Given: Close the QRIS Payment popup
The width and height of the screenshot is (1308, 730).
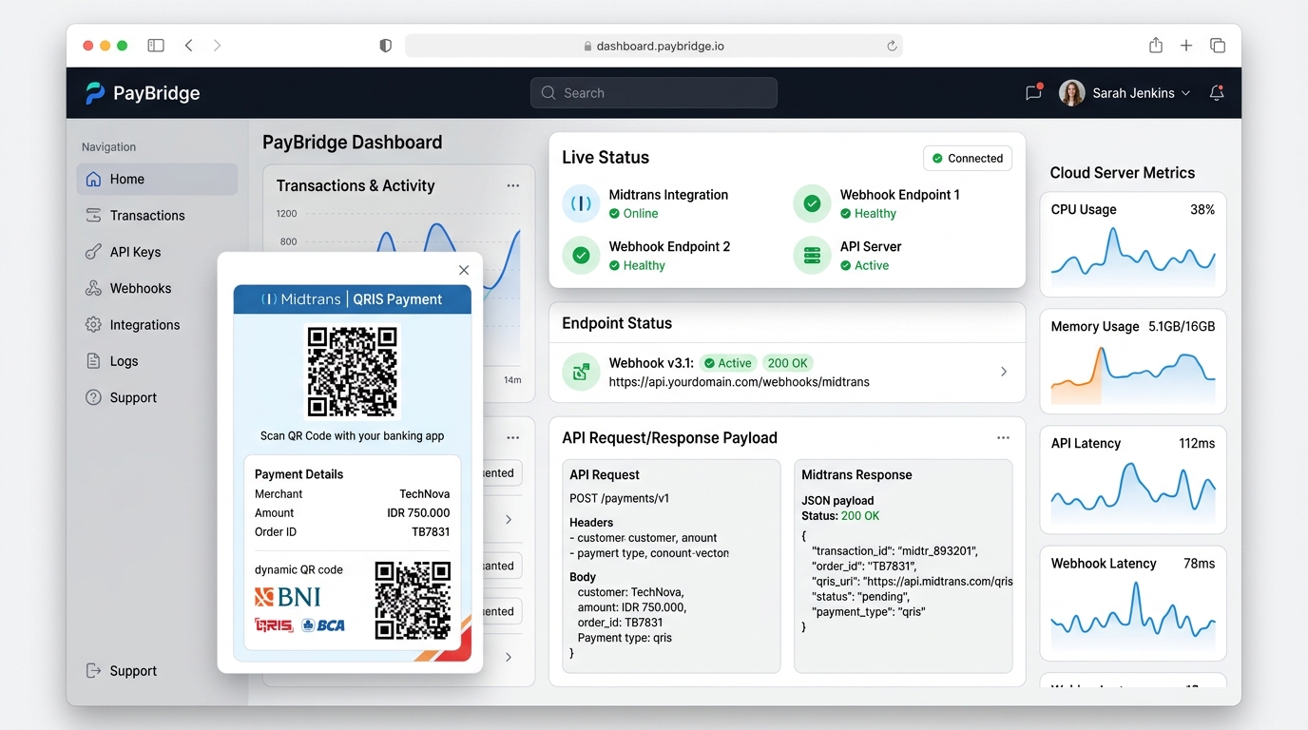Looking at the screenshot, I should pyautogui.click(x=464, y=270).
